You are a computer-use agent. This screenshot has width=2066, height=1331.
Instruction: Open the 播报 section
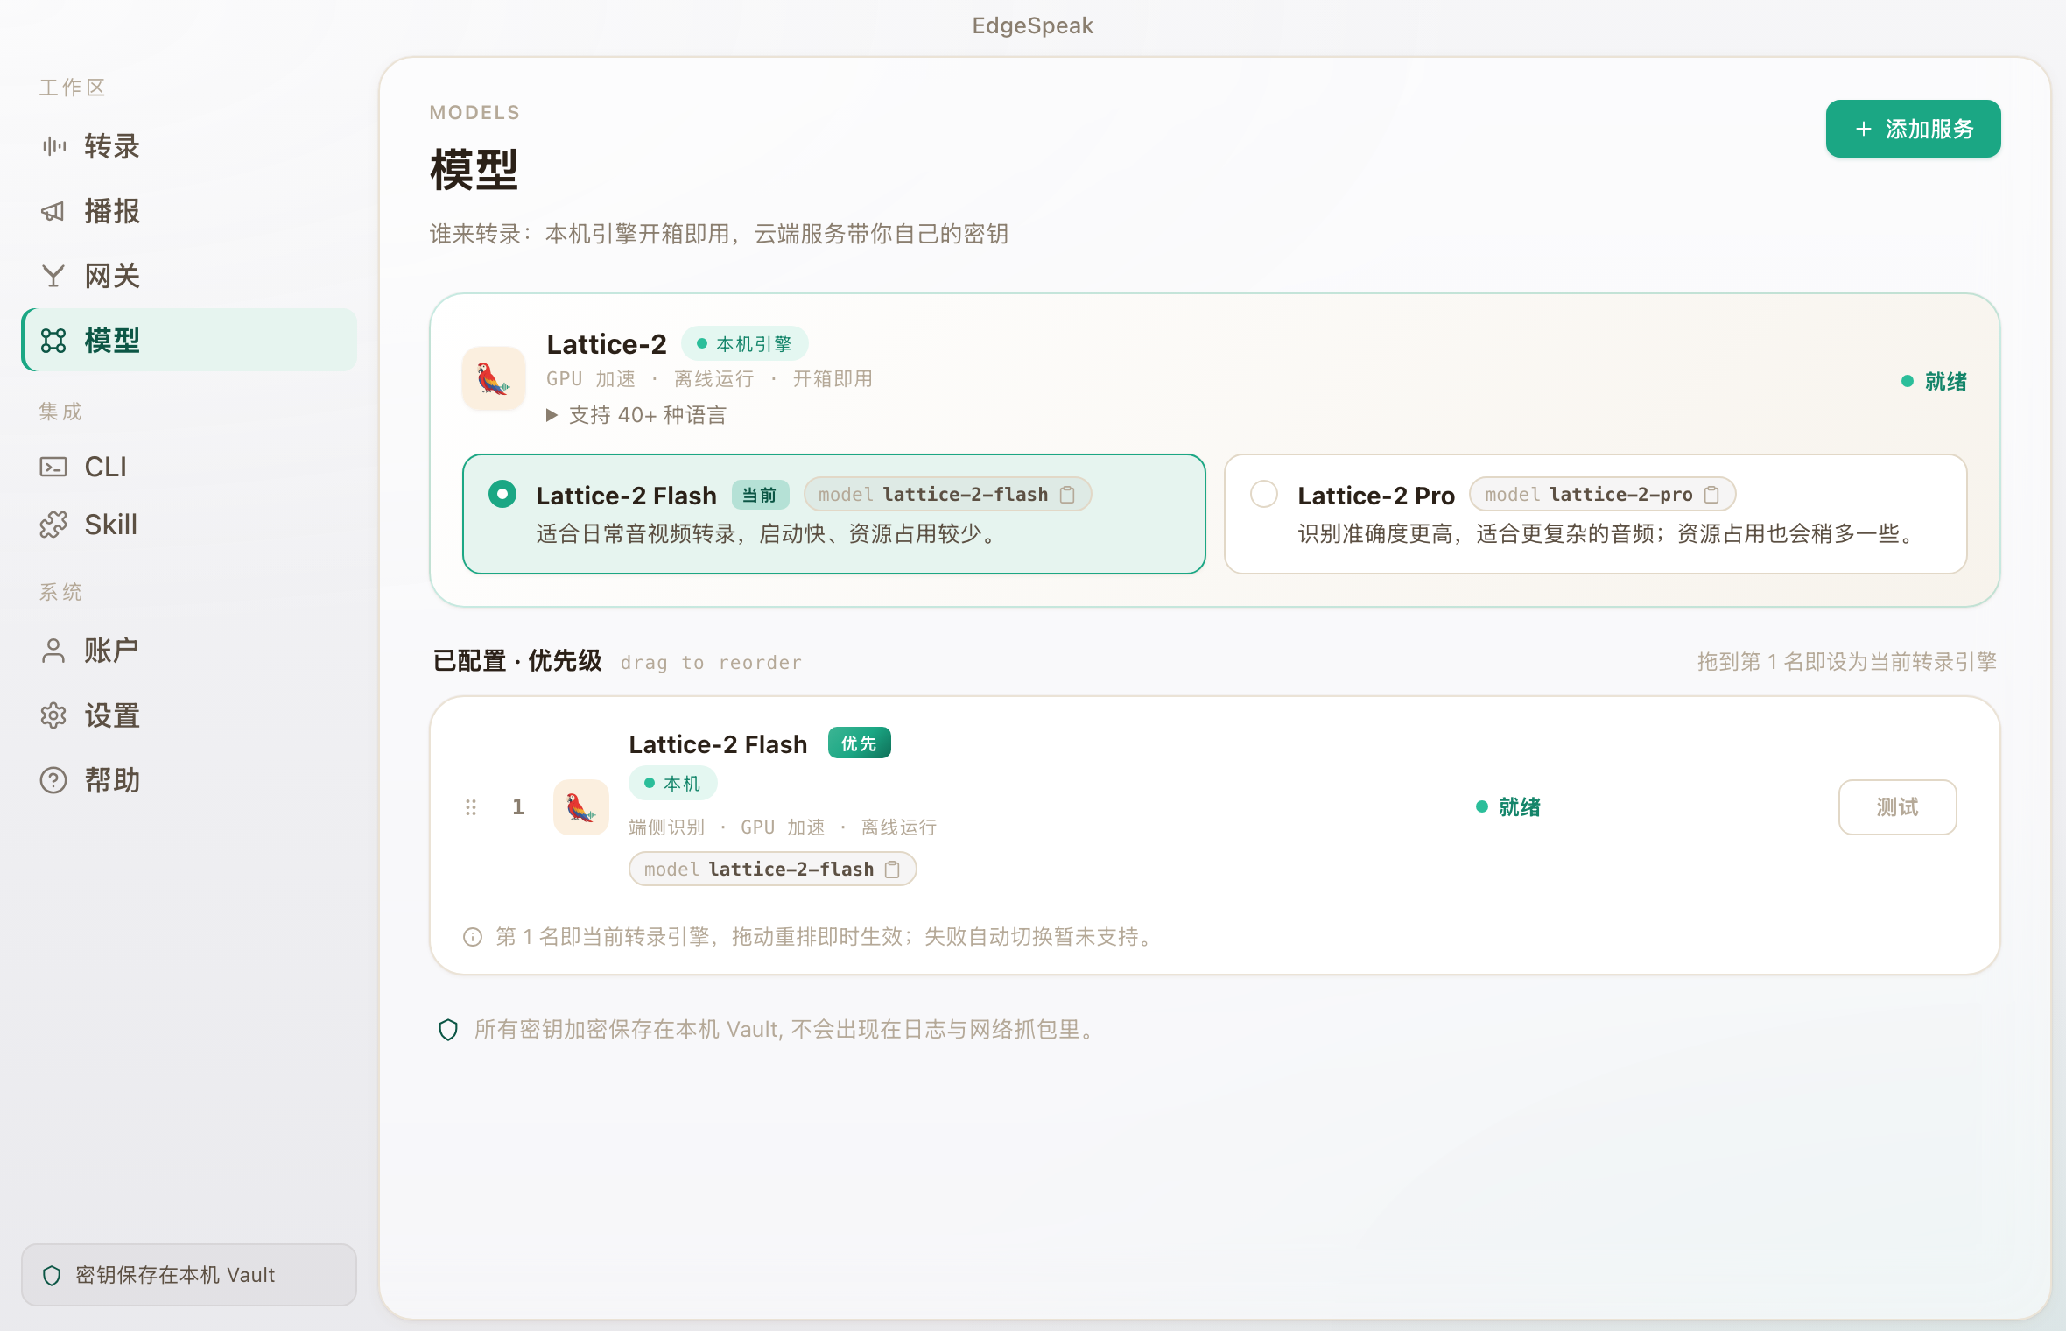pos(189,211)
